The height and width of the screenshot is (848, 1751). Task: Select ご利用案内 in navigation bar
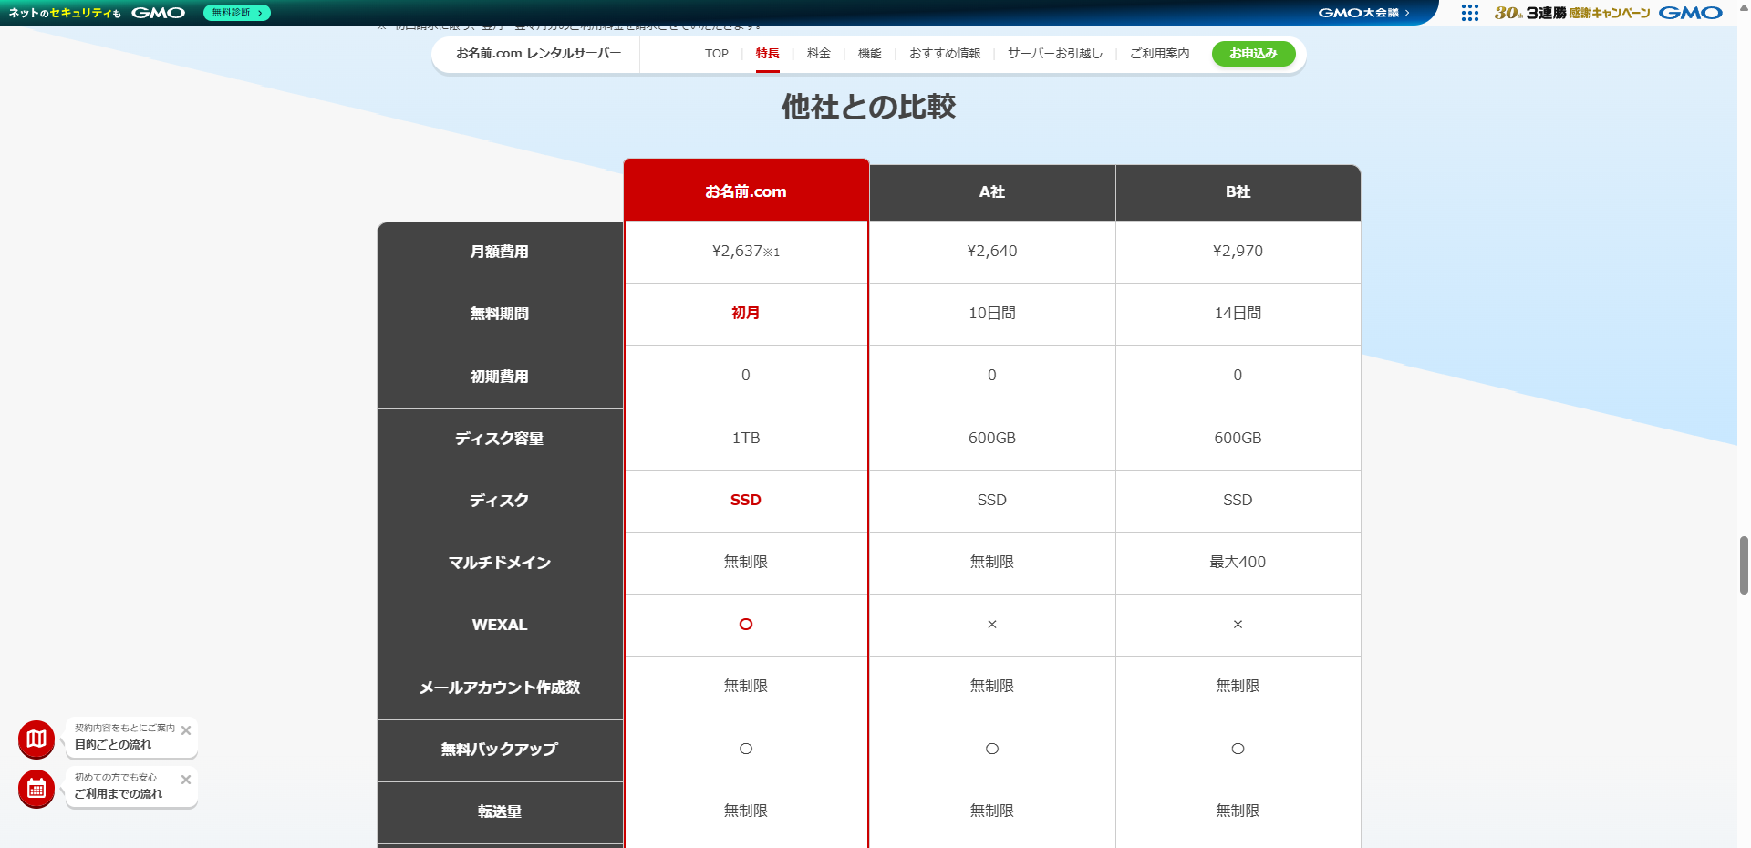tap(1159, 54)
